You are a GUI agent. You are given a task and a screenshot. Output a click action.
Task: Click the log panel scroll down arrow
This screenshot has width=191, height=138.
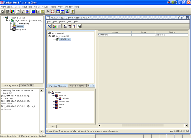point(41,132)
